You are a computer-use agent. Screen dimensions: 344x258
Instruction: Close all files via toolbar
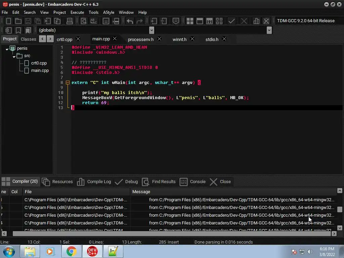point(57,21)
